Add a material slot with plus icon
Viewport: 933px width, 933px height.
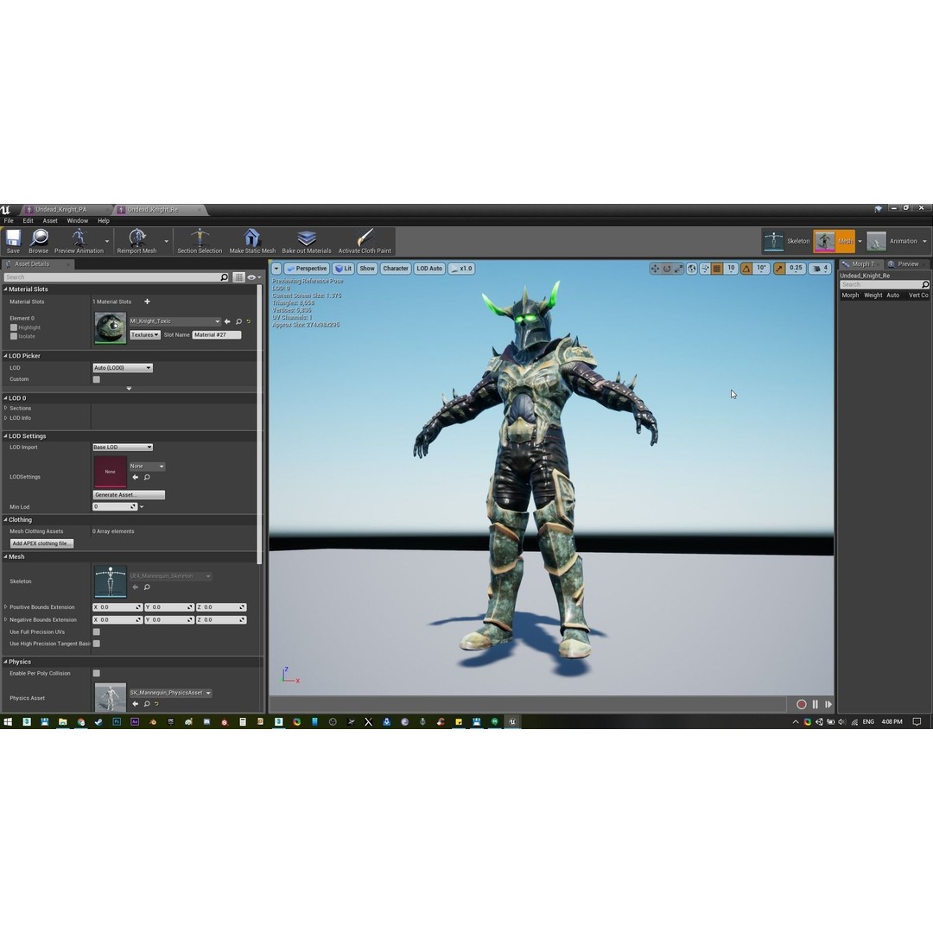tap(147, 301)
